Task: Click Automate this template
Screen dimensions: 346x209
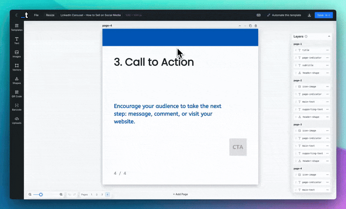Action: tap(284, 15)
